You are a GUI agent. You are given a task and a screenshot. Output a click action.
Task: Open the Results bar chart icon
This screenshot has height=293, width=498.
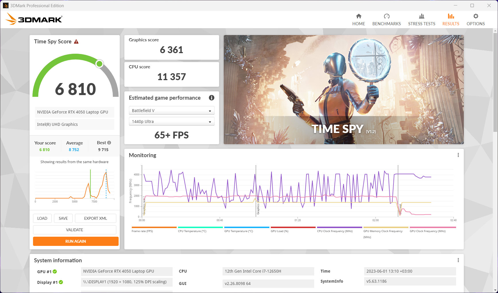(451, 16)
